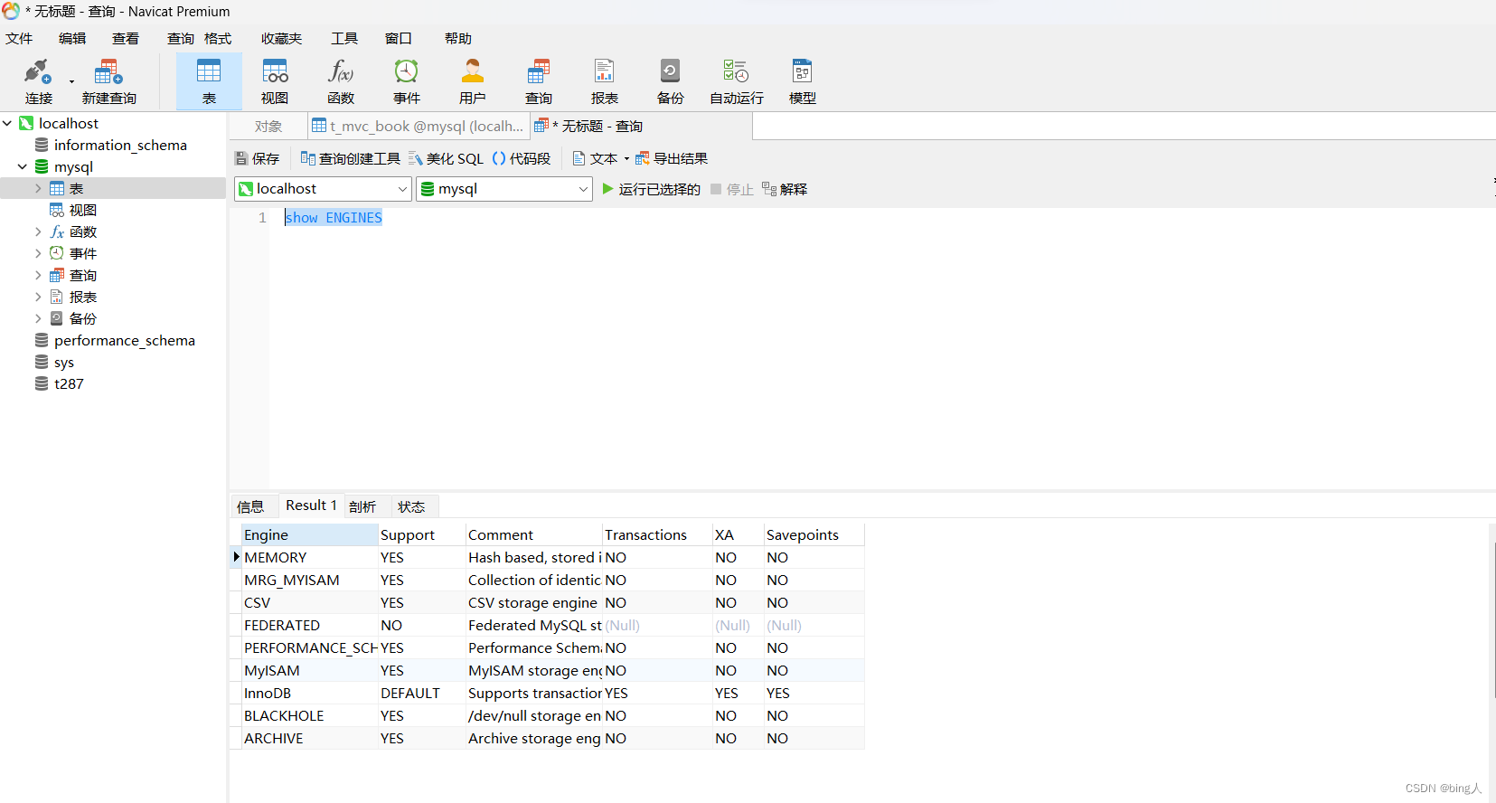Open the Format (格式) menu
1496x803 pixels.
coord(218,38)
